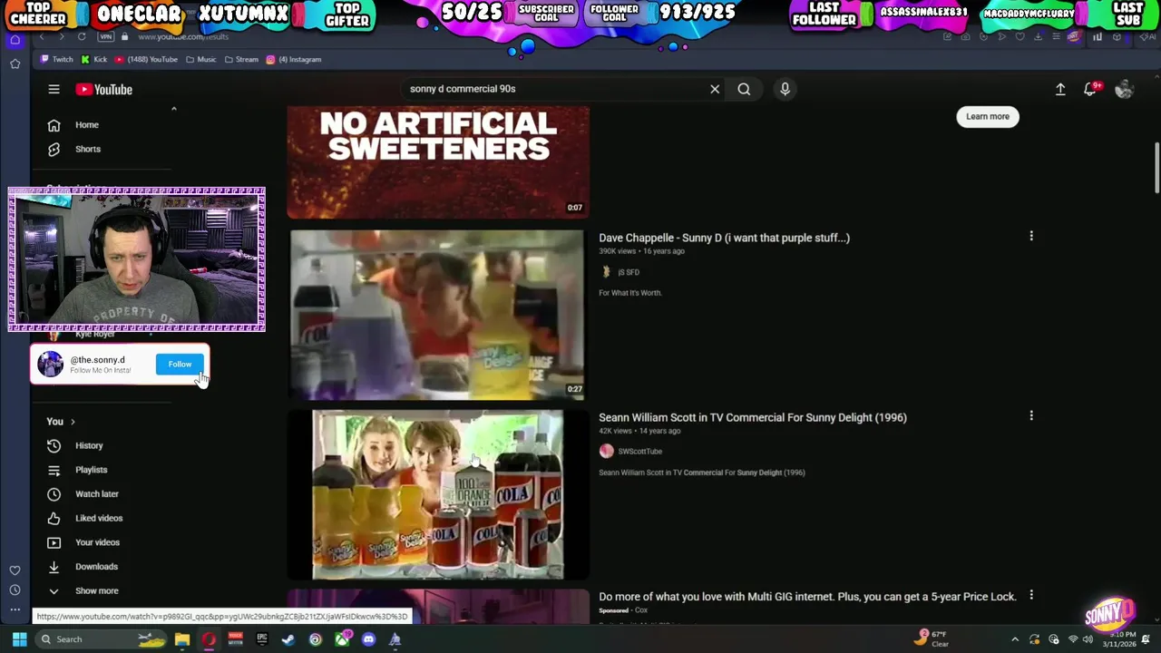The height and width of the screenshot is (653, 1161).
Task: Start voice search with the microphone icon
Action: [785, 89]
